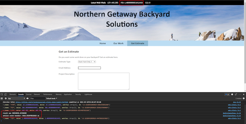Open the Lighthouse tab
The height and width of the screenshot is (124, 246).
(88, 94)
